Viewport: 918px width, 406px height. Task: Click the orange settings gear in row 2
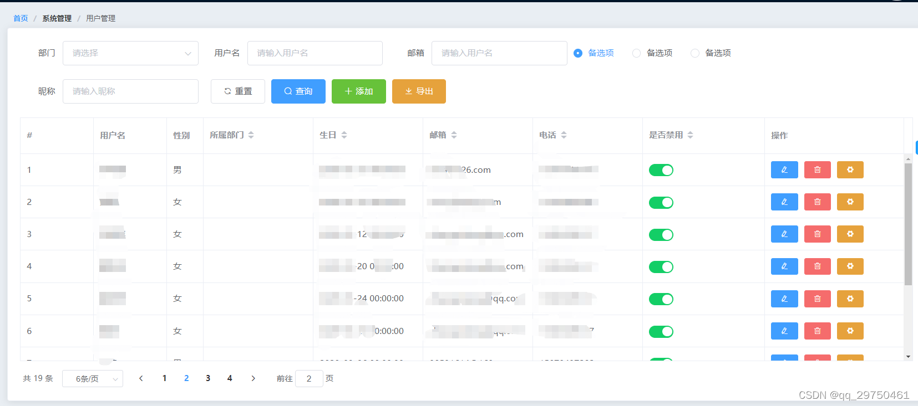click(x=850, y=202)
